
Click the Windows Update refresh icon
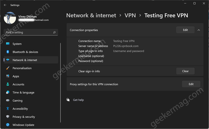8,125
